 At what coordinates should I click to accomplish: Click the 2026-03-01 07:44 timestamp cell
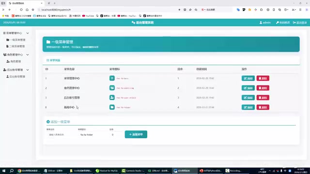pyautogui.click(x=205, y=107)
